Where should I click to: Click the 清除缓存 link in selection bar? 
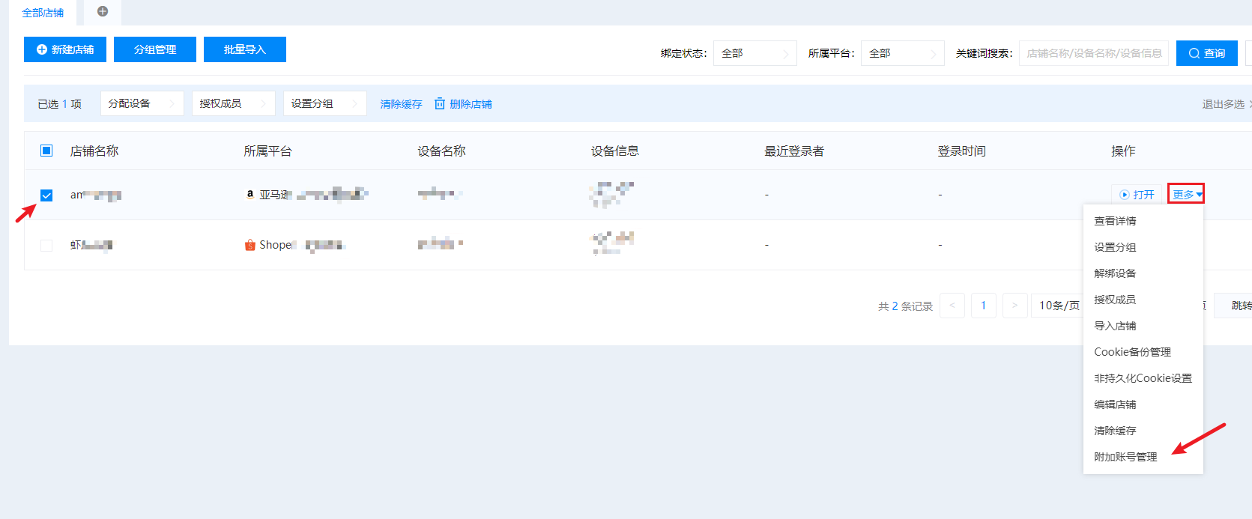coord(401,104)
